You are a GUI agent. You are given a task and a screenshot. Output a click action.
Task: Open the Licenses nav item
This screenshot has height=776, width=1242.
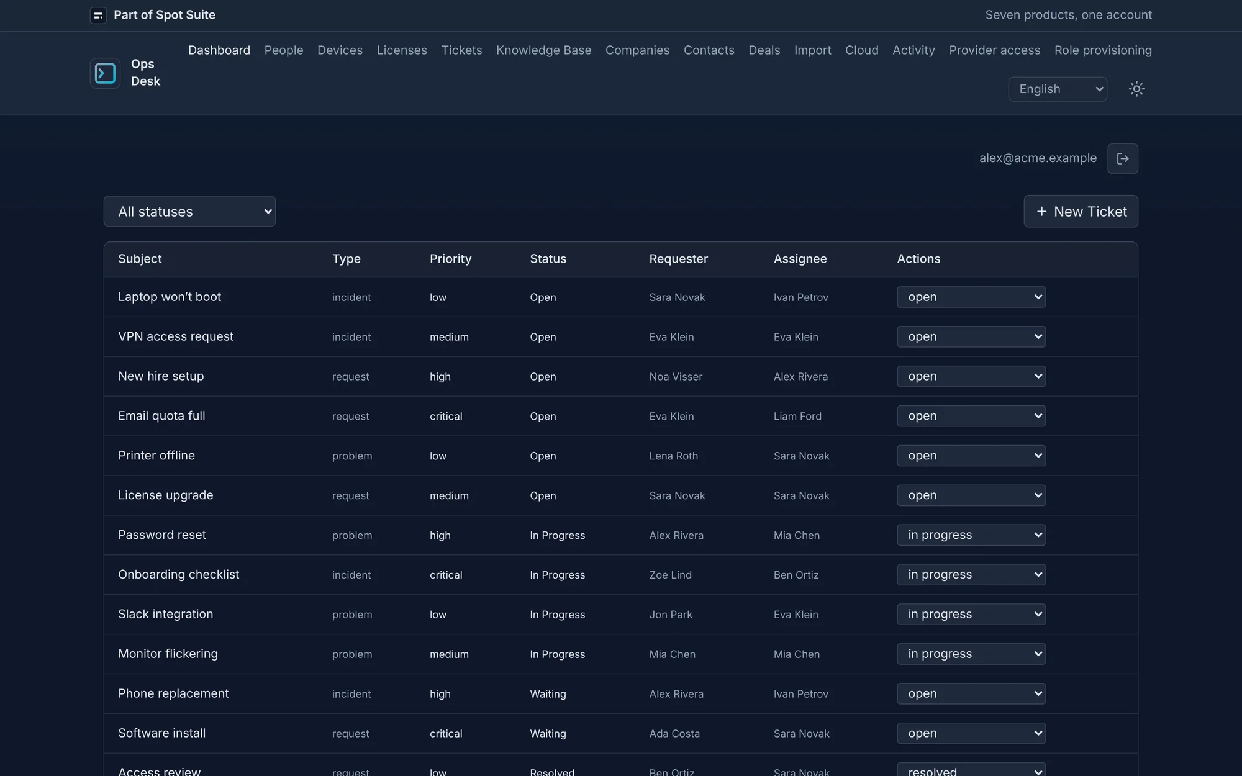pos(402,50)
